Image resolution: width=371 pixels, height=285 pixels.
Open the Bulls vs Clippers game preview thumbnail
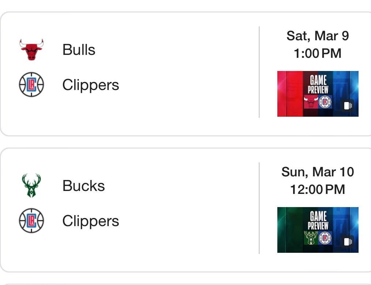pyautogui.click(x=318, y=94)
